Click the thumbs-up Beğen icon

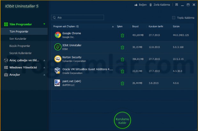[x=136, y=5]
